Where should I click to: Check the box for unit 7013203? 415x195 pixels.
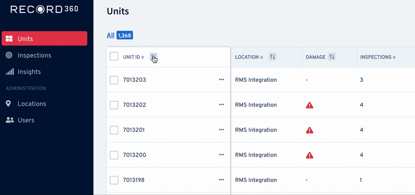114,80
